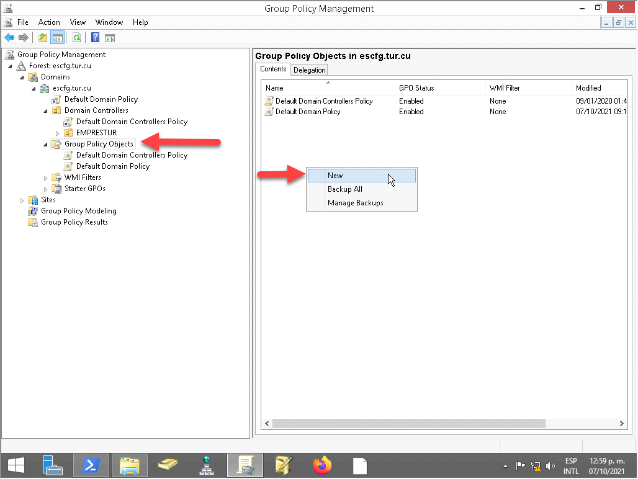
Task: Collapse the Domain Controllers node
Action: pyautogui.click(x=45, y=111)
